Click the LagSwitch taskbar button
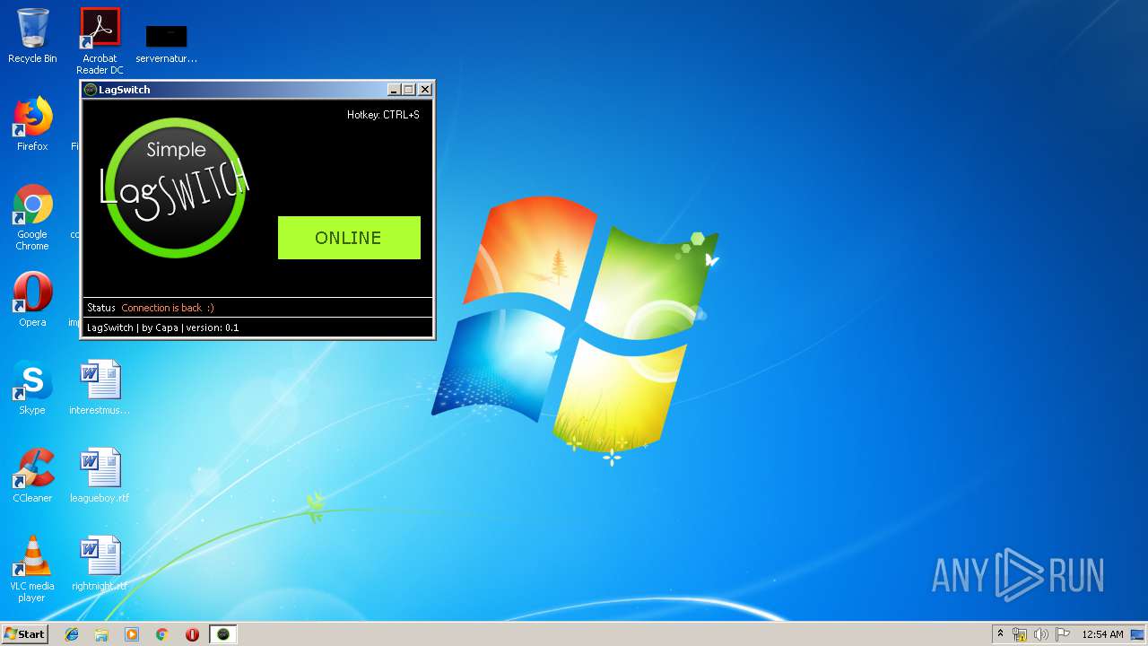 pos(223,634)
